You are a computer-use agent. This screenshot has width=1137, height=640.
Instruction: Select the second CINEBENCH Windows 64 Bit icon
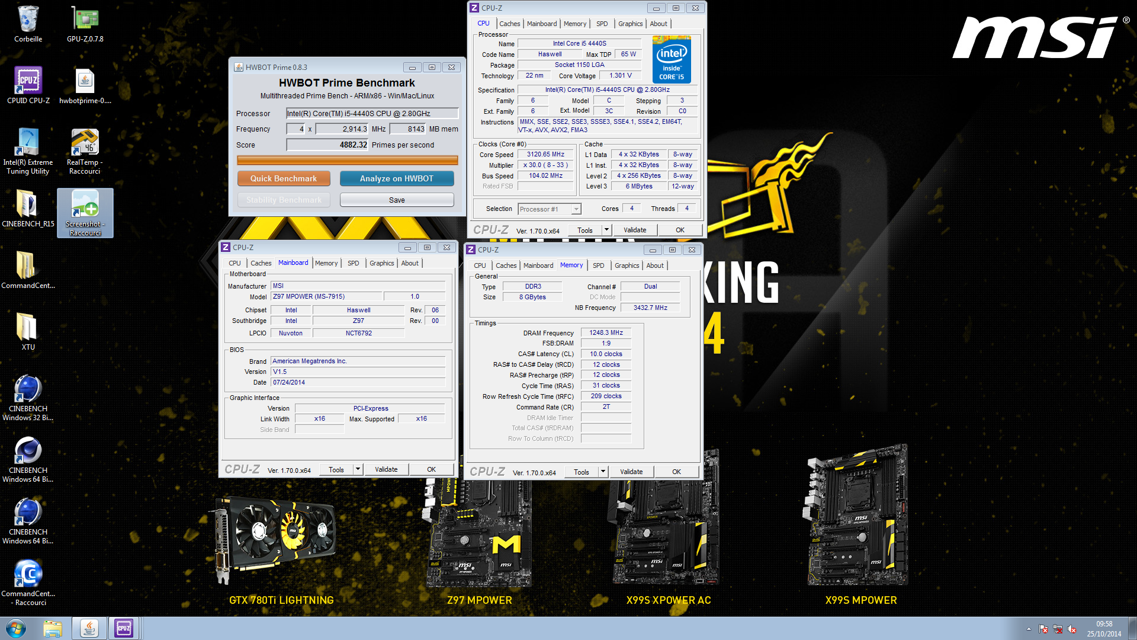coord(28,521)
